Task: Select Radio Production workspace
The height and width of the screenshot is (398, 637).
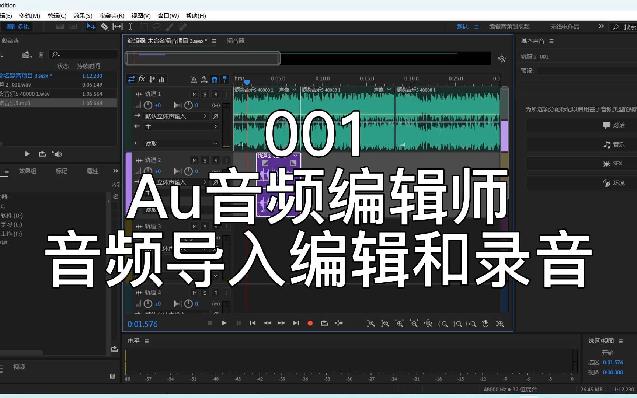Action: click(x=565, y=27)
